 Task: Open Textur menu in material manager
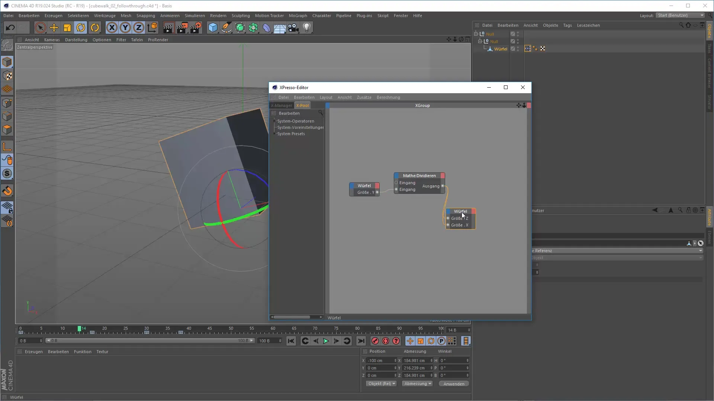click(x=102, y=352)
